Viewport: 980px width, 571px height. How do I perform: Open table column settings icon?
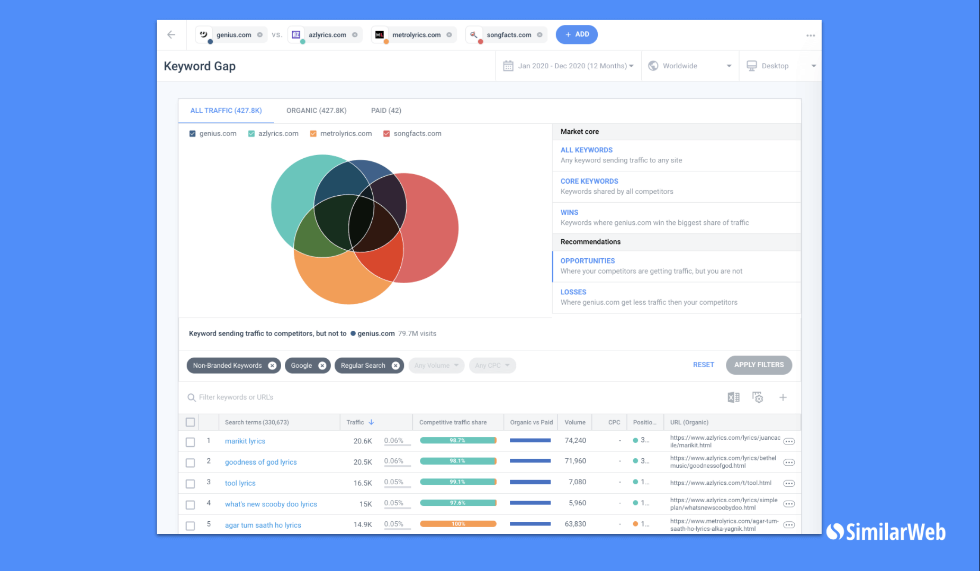pyautogui.click(x=758, y=397)
